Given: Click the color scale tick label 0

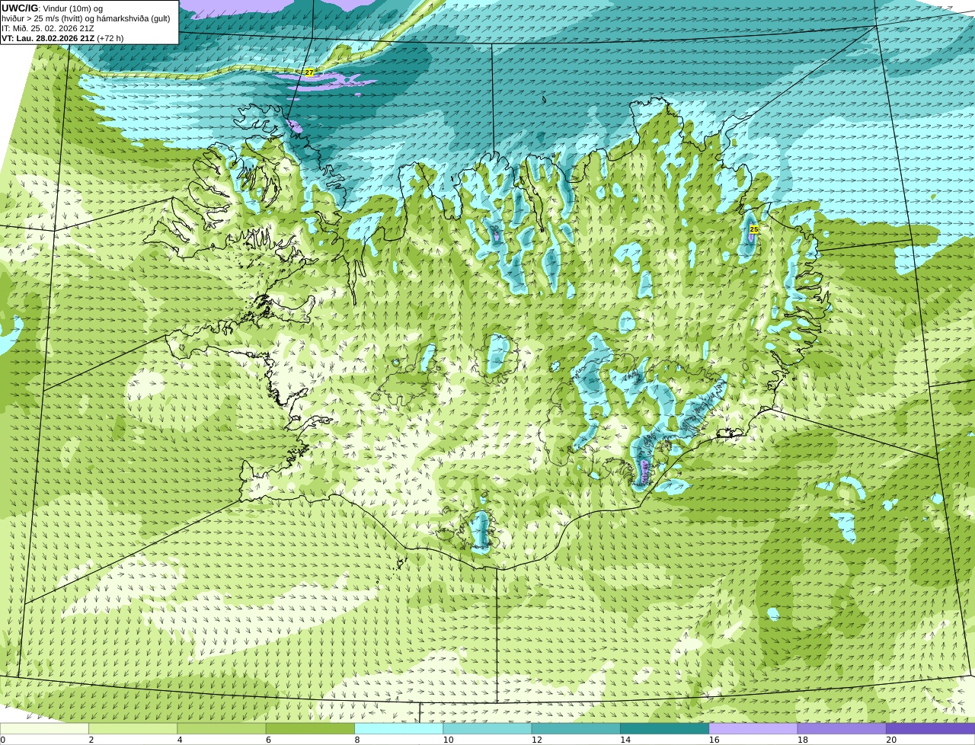Looking at the screenshot, I should (3, 740).
